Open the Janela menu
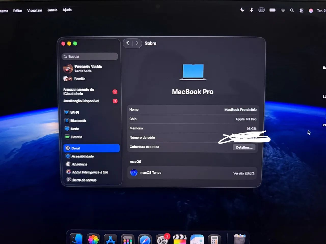Viewport: 326px width, 244px height. tap(52, 10)
